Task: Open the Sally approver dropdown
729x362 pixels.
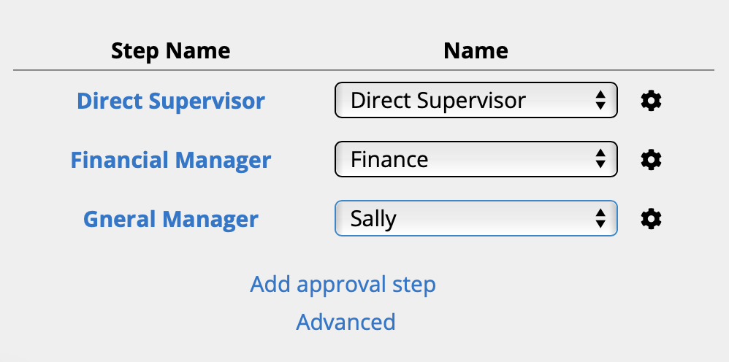Action: (476, 218)
